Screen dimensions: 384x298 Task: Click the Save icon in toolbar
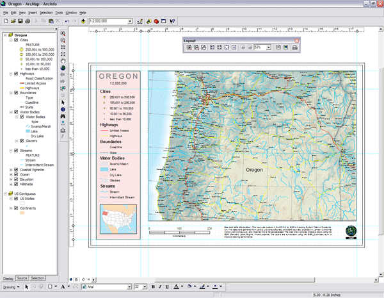coord(20,21)
